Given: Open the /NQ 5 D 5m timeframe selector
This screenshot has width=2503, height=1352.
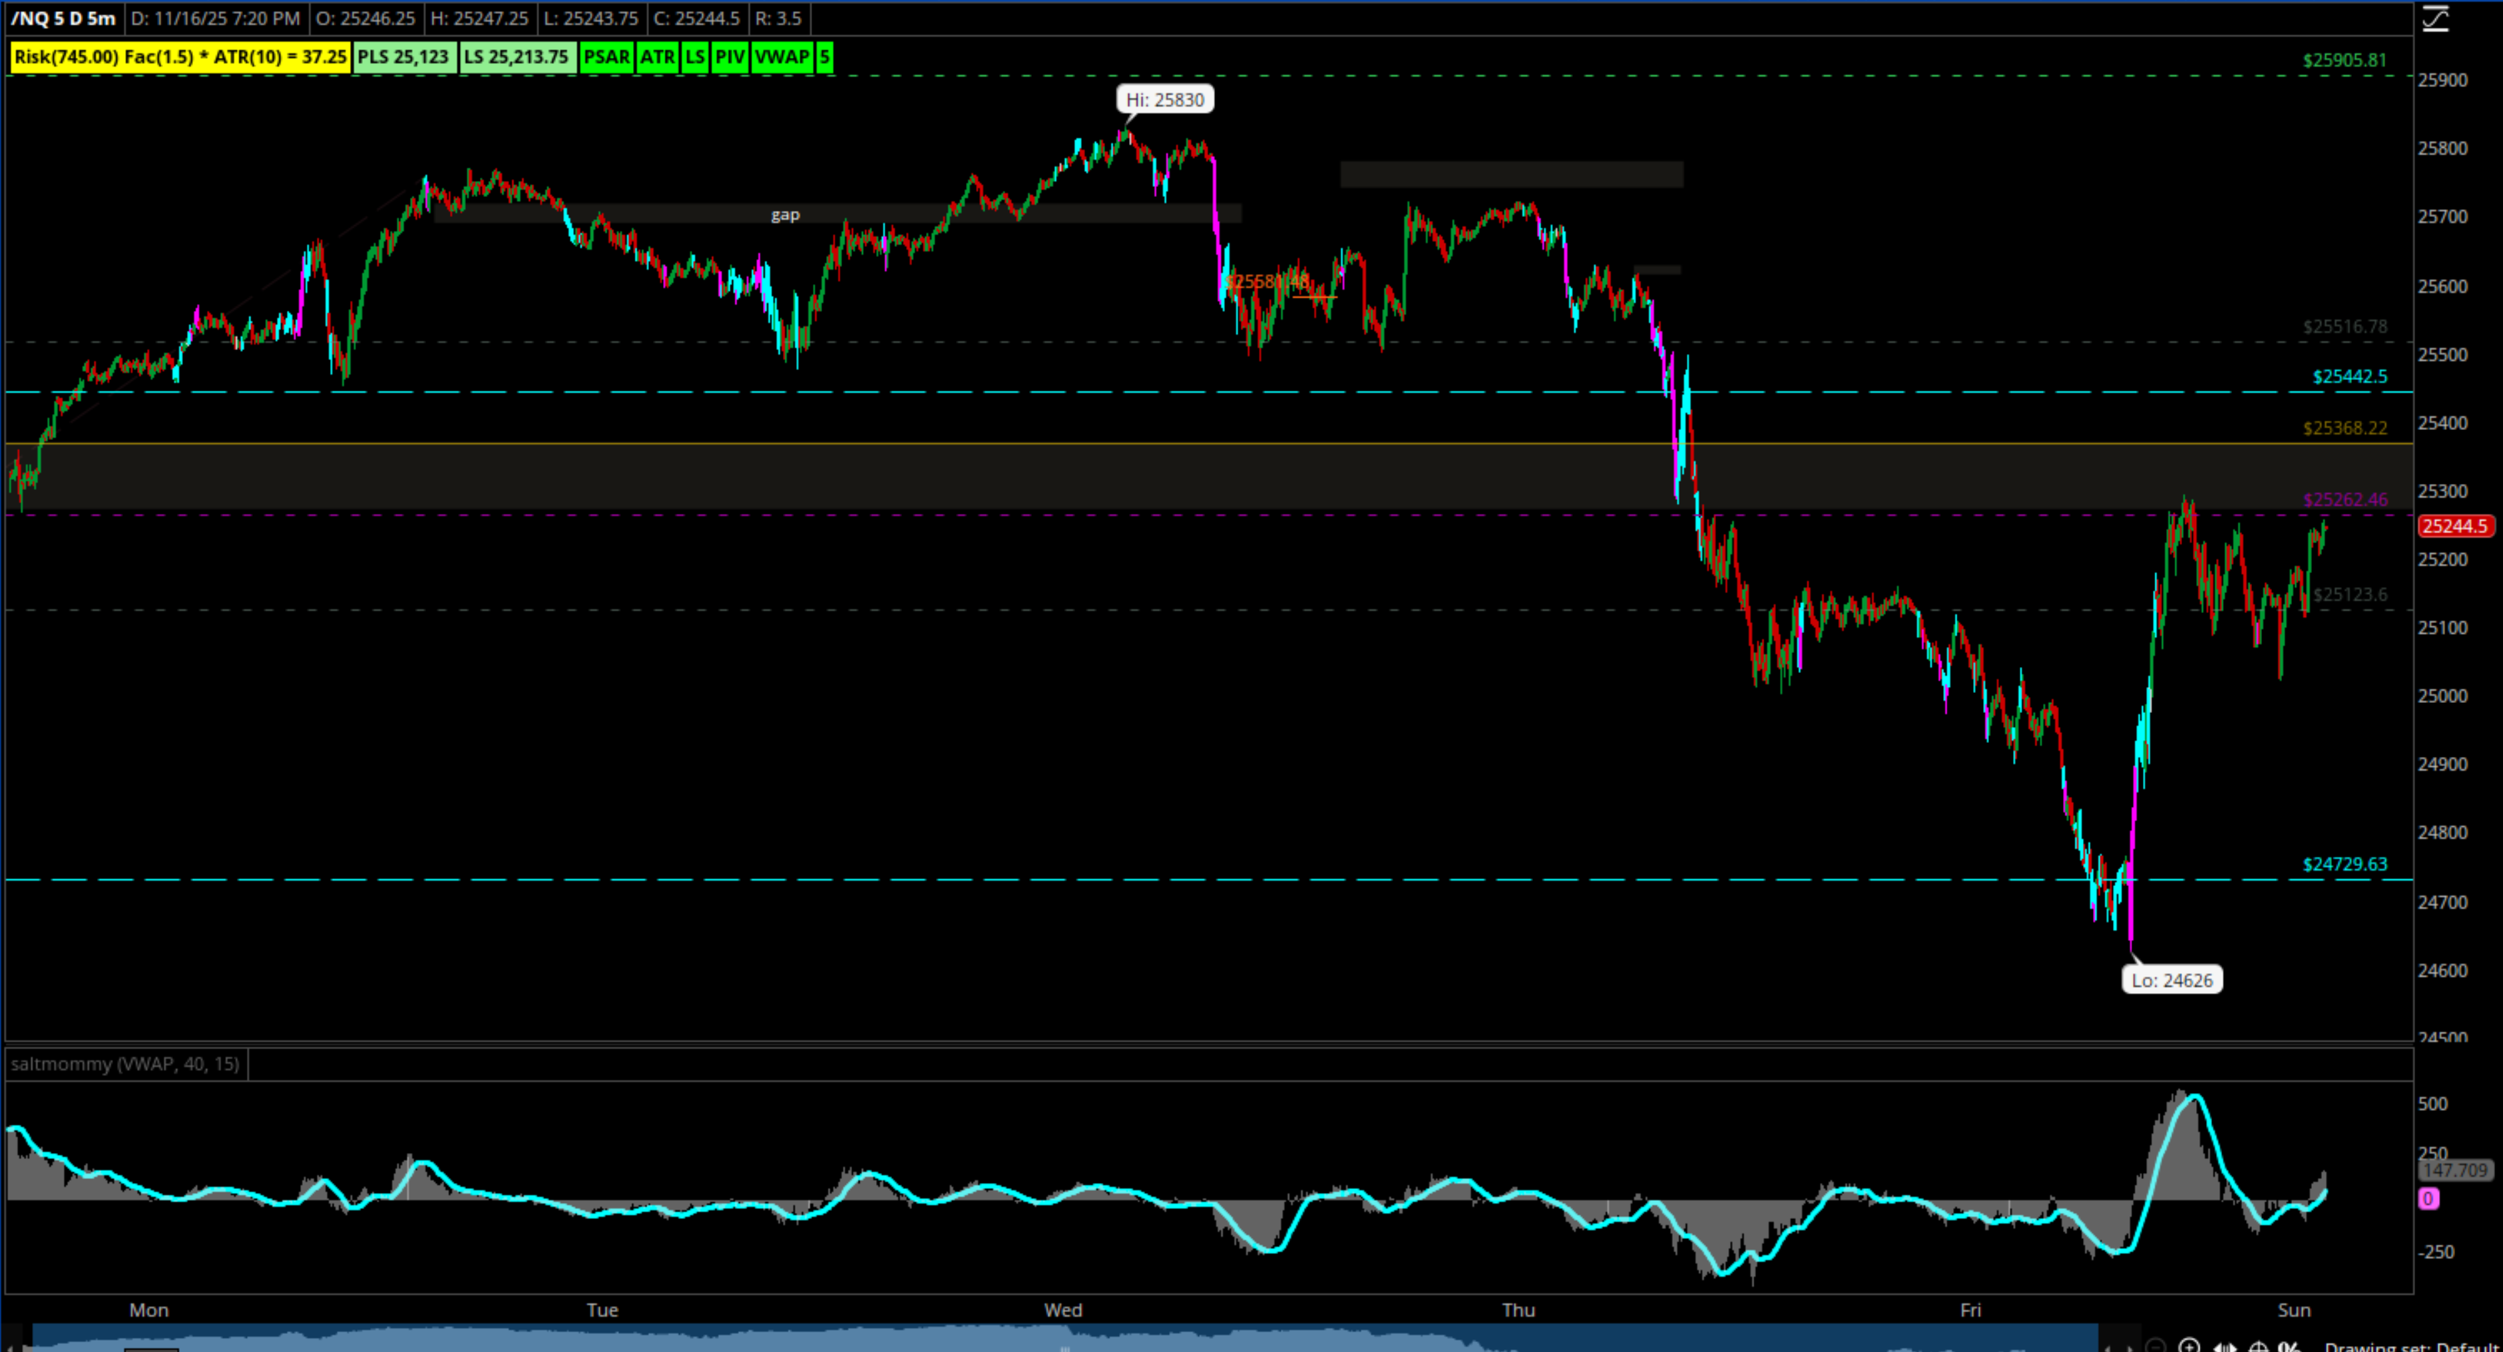Looking at the screenshot, I should [63, 19].
